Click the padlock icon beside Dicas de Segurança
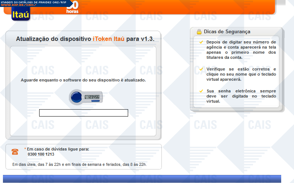This screenshot has width=294, height=183. point(199,32)
